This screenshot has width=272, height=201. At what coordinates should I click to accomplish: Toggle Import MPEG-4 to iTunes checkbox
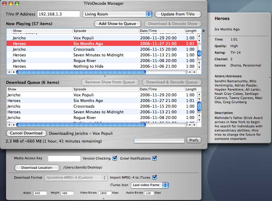155,177
